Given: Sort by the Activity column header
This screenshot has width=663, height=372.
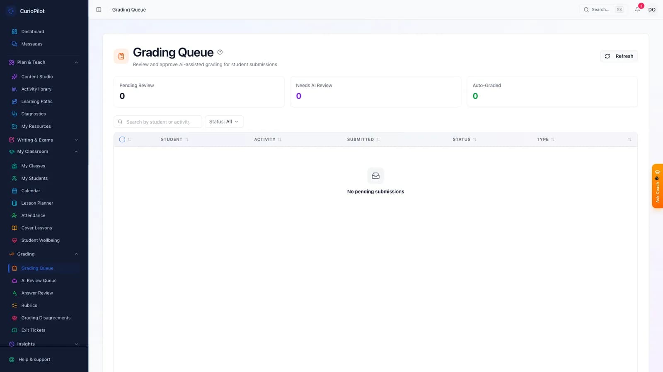Looking at the screenshot, I should [x=268, y=139].
